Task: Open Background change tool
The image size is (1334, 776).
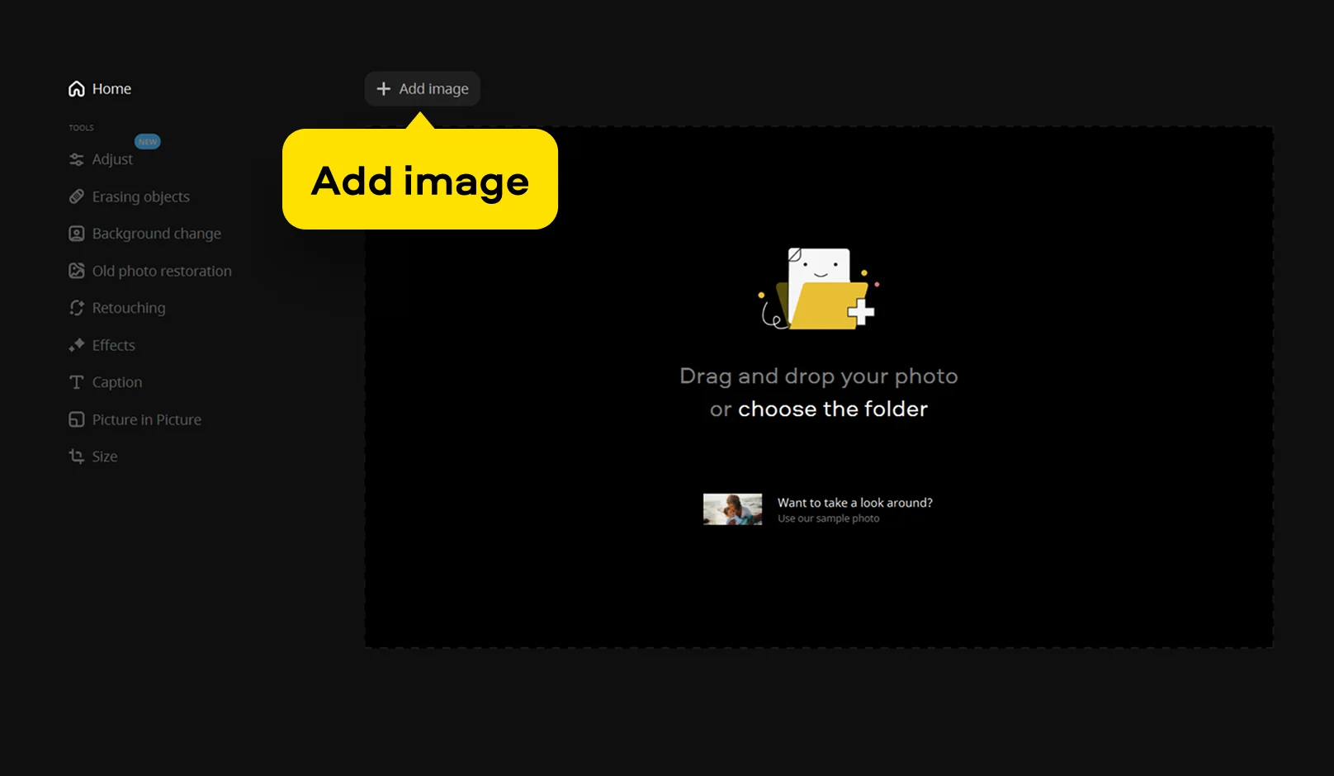Action: (145, 234)
